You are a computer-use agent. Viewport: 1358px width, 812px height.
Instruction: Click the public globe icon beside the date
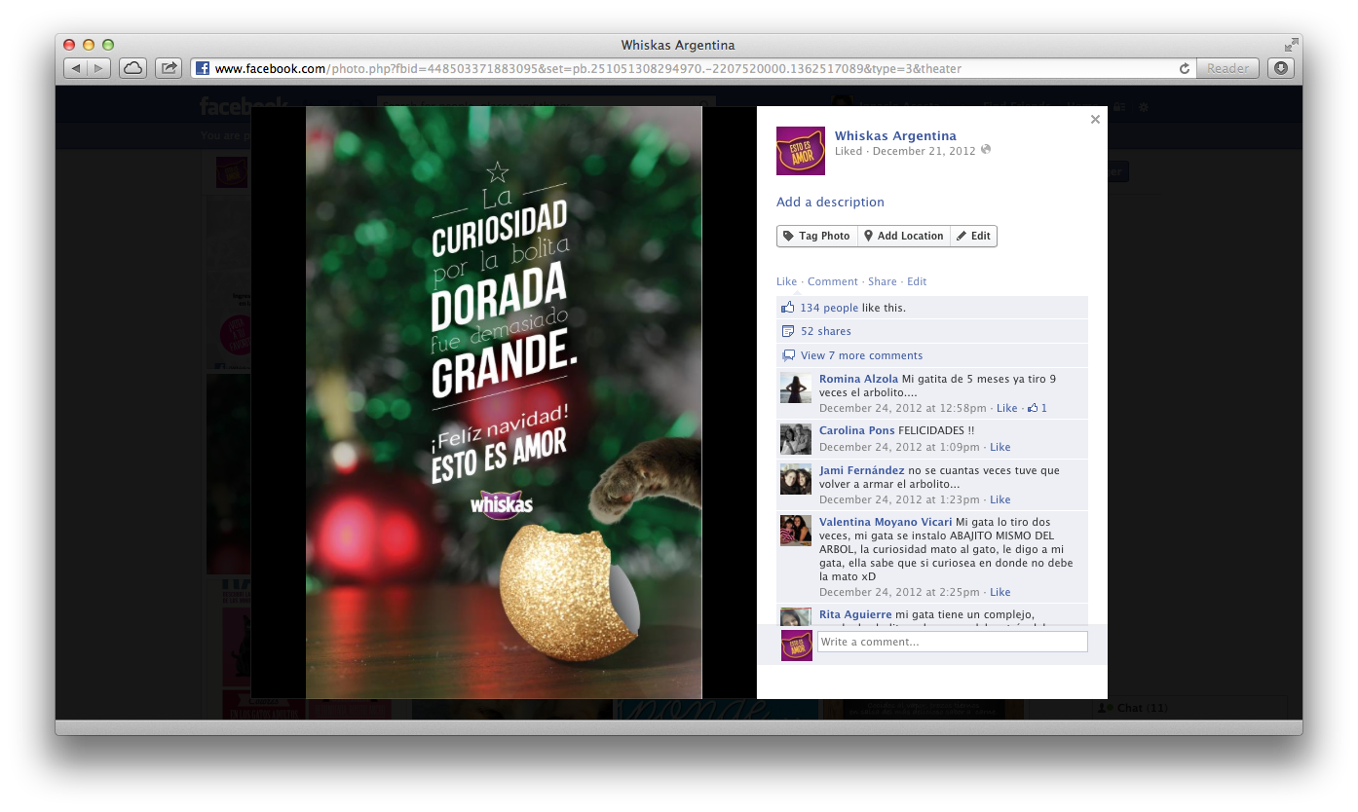pyautogui.click(x=985, y=150)
